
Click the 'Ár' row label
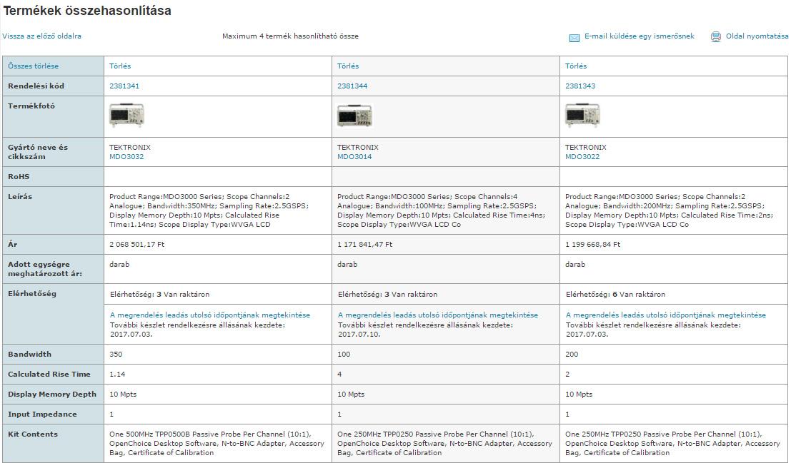12,245
